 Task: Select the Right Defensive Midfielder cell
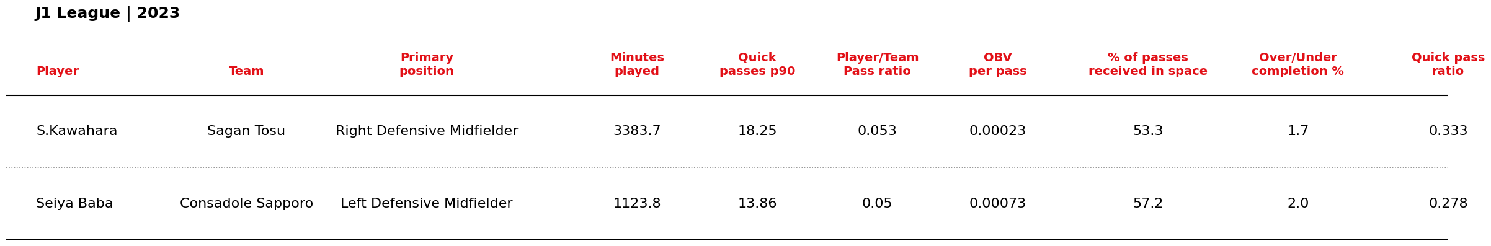point(427,131)
